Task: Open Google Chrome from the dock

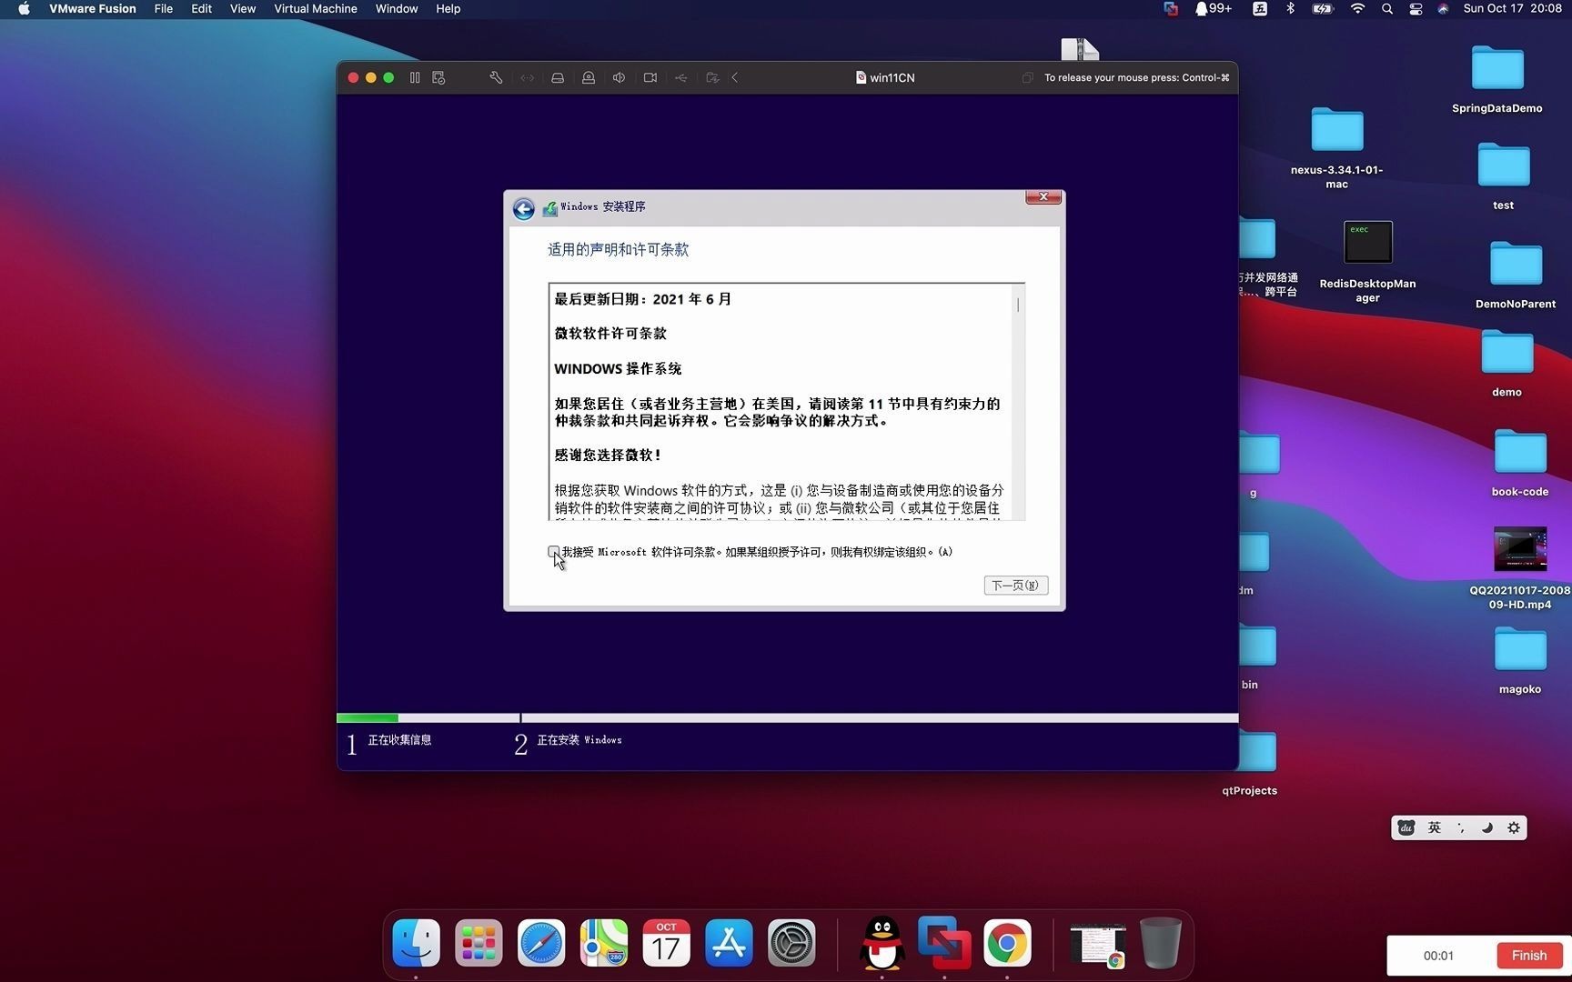Action: click(x=1007, y=943)
